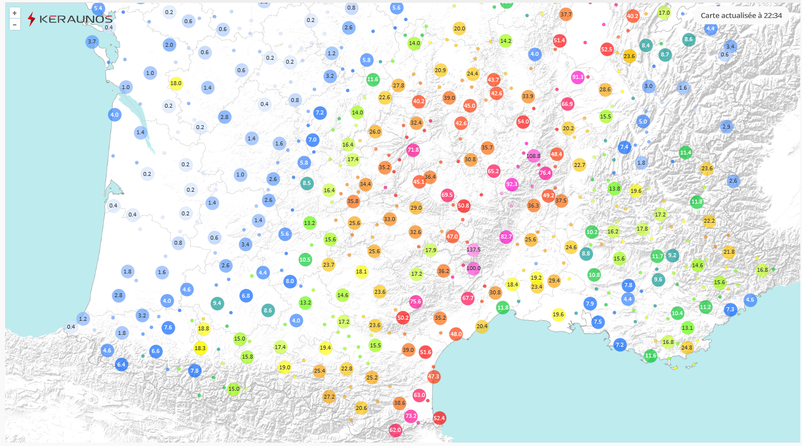Click the 66.9 station marker
Image resolution: width=802 pixels, height=446 pixels.
[567, 104]
